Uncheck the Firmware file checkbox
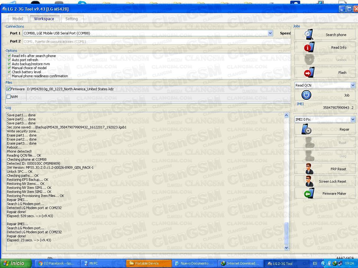Image resolution: width=358 pixels, height=268 pixels. [8, 89]
